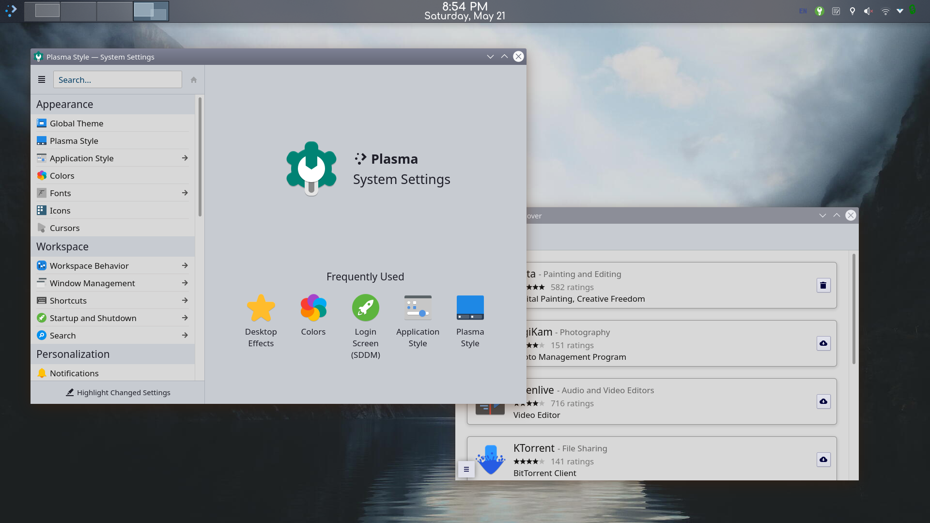Click '716 ratings' text in Discover
Viewport: 930px width, 523px height.
(x=572, y=404)
